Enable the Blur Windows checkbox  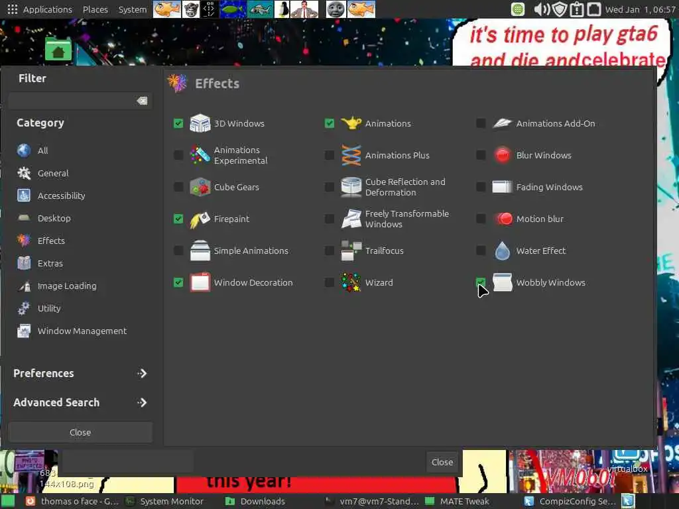(481, 155)
